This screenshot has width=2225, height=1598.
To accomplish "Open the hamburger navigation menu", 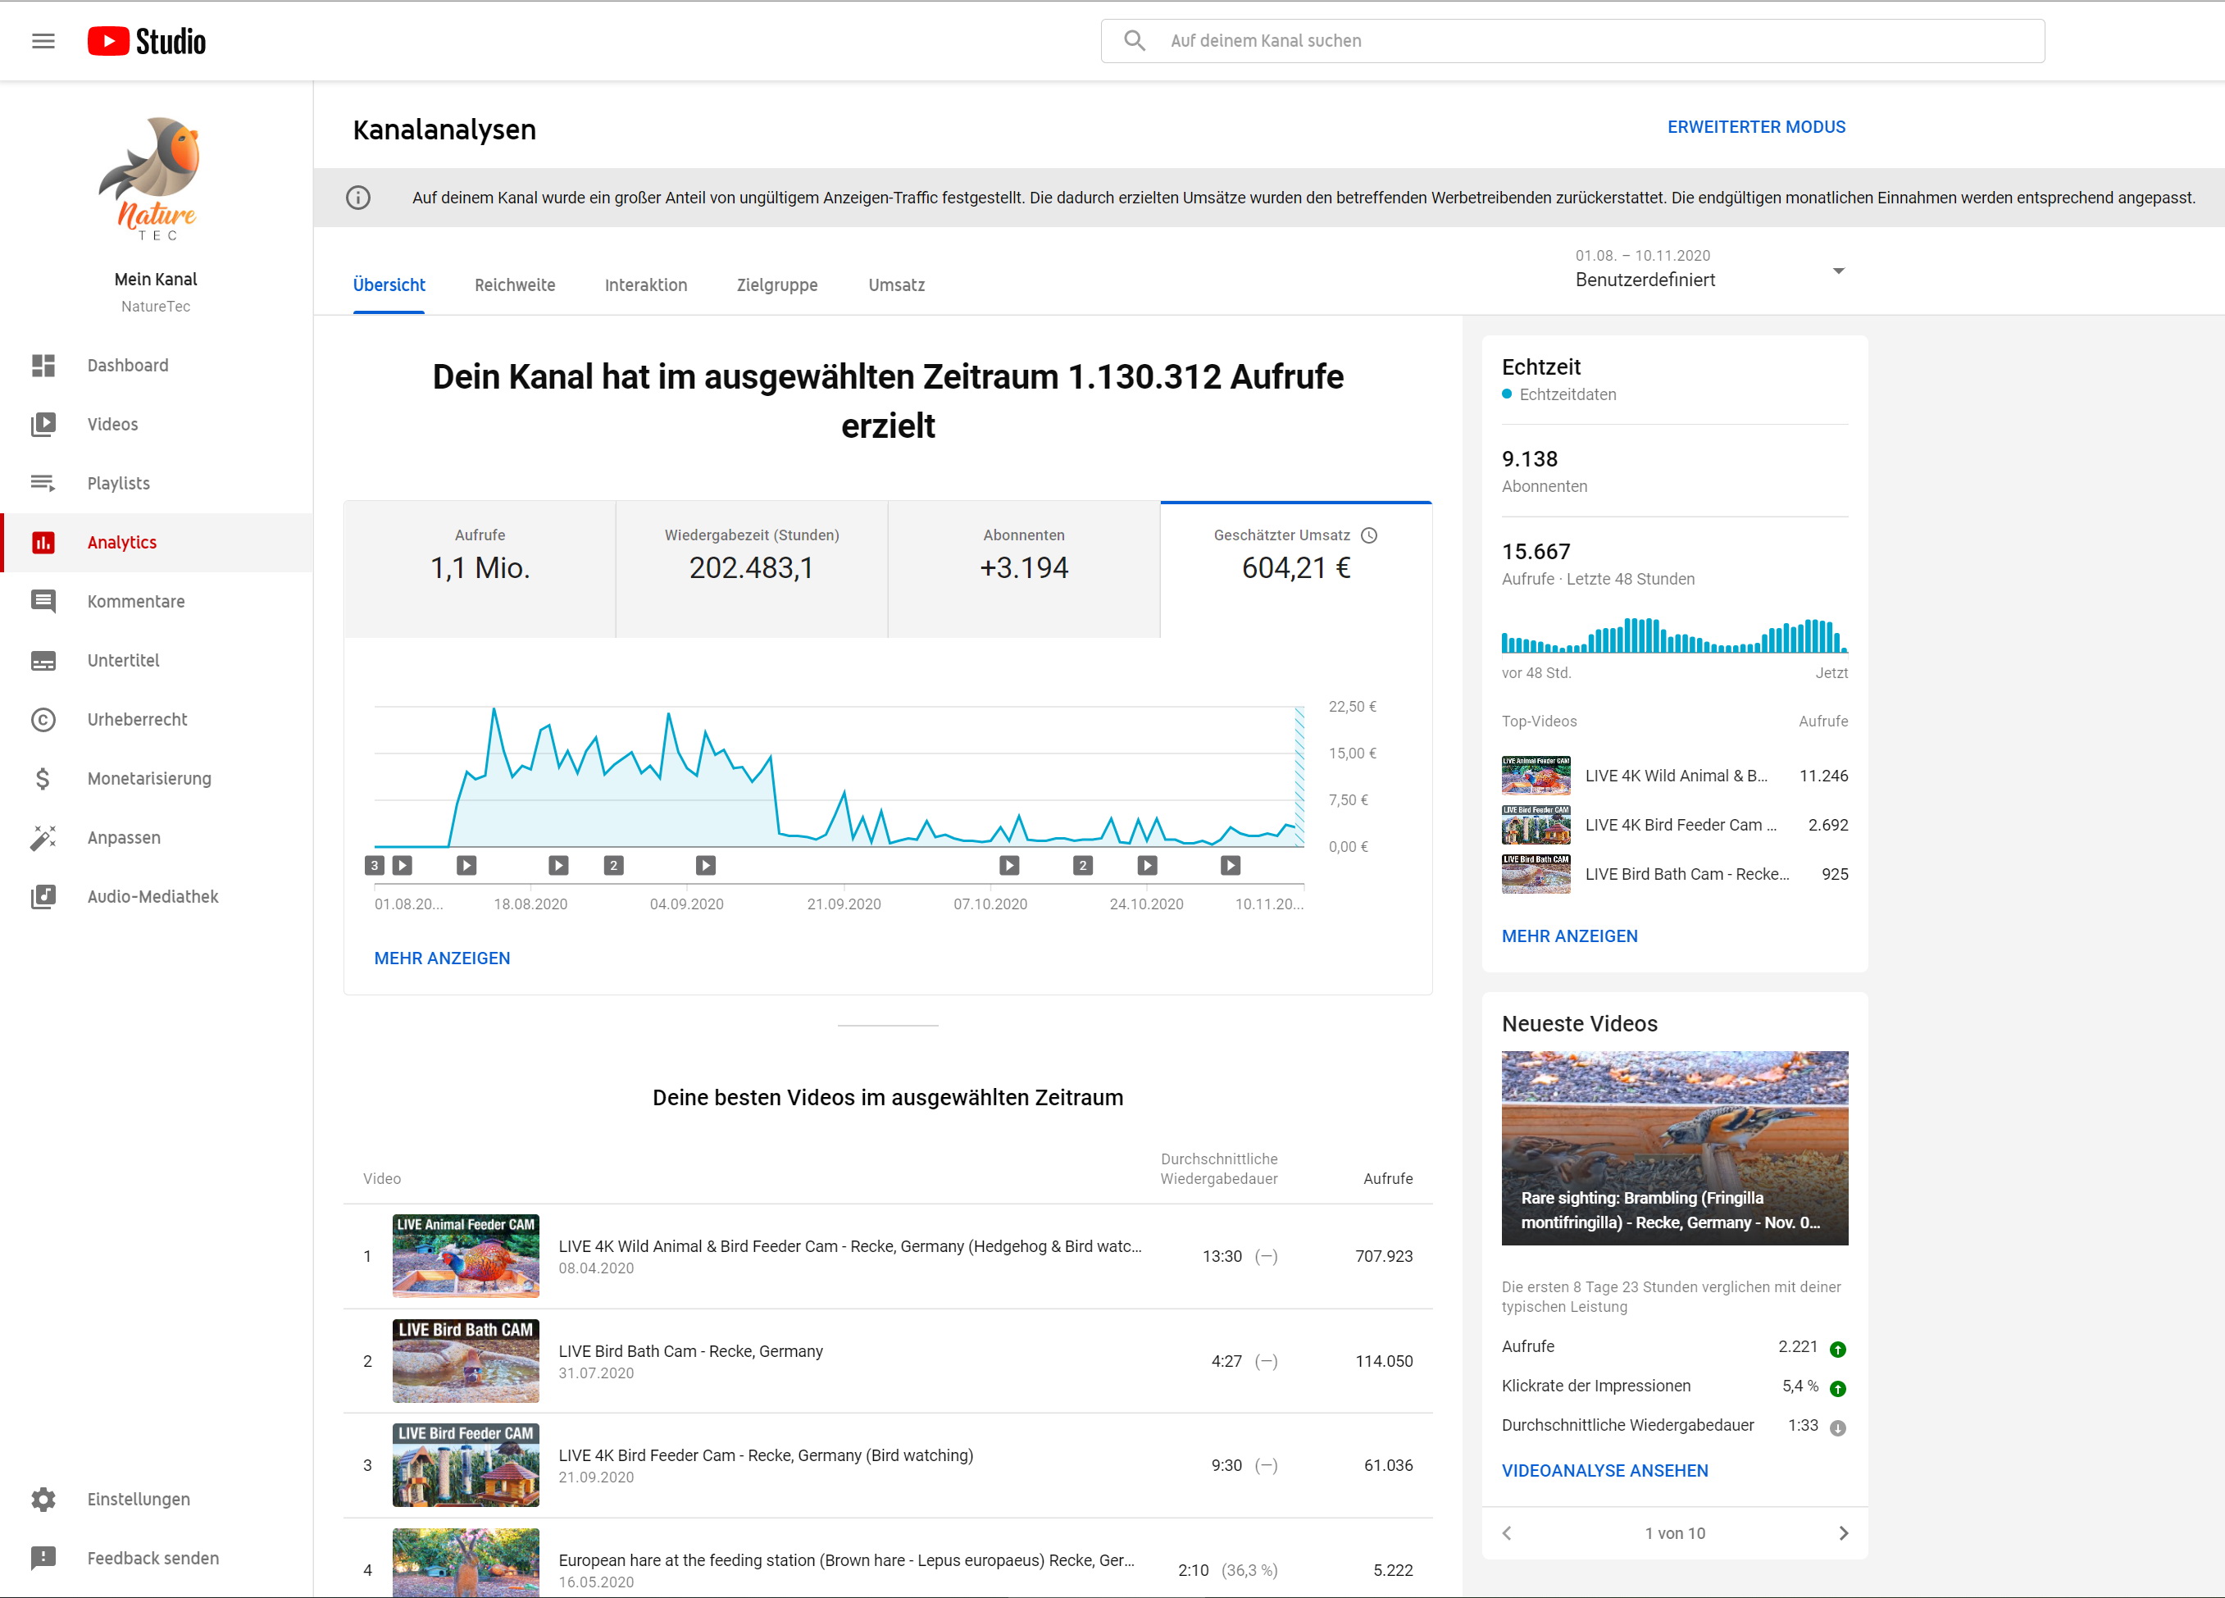I will 43,41.
